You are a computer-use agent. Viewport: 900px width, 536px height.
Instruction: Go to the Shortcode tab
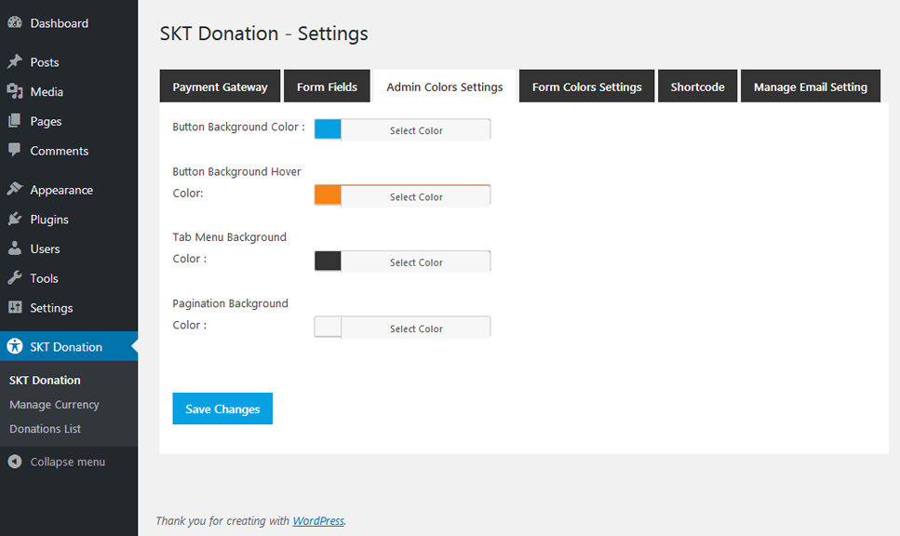point(697,87)
